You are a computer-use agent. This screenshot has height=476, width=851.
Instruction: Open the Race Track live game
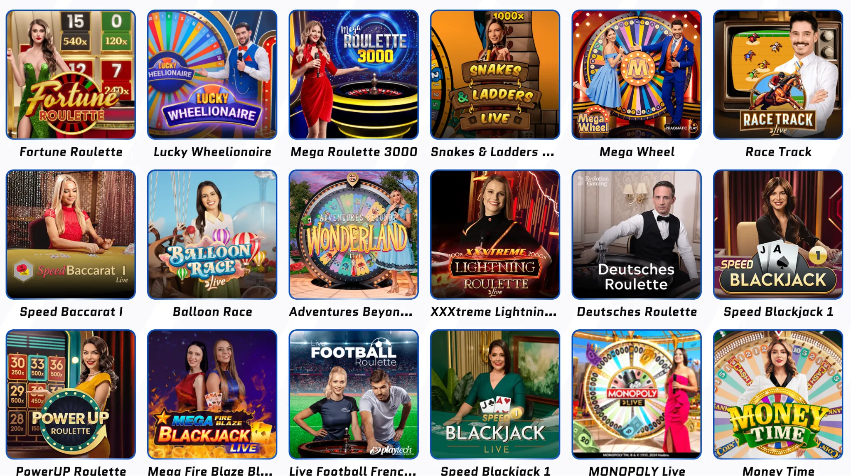point(778,75)
